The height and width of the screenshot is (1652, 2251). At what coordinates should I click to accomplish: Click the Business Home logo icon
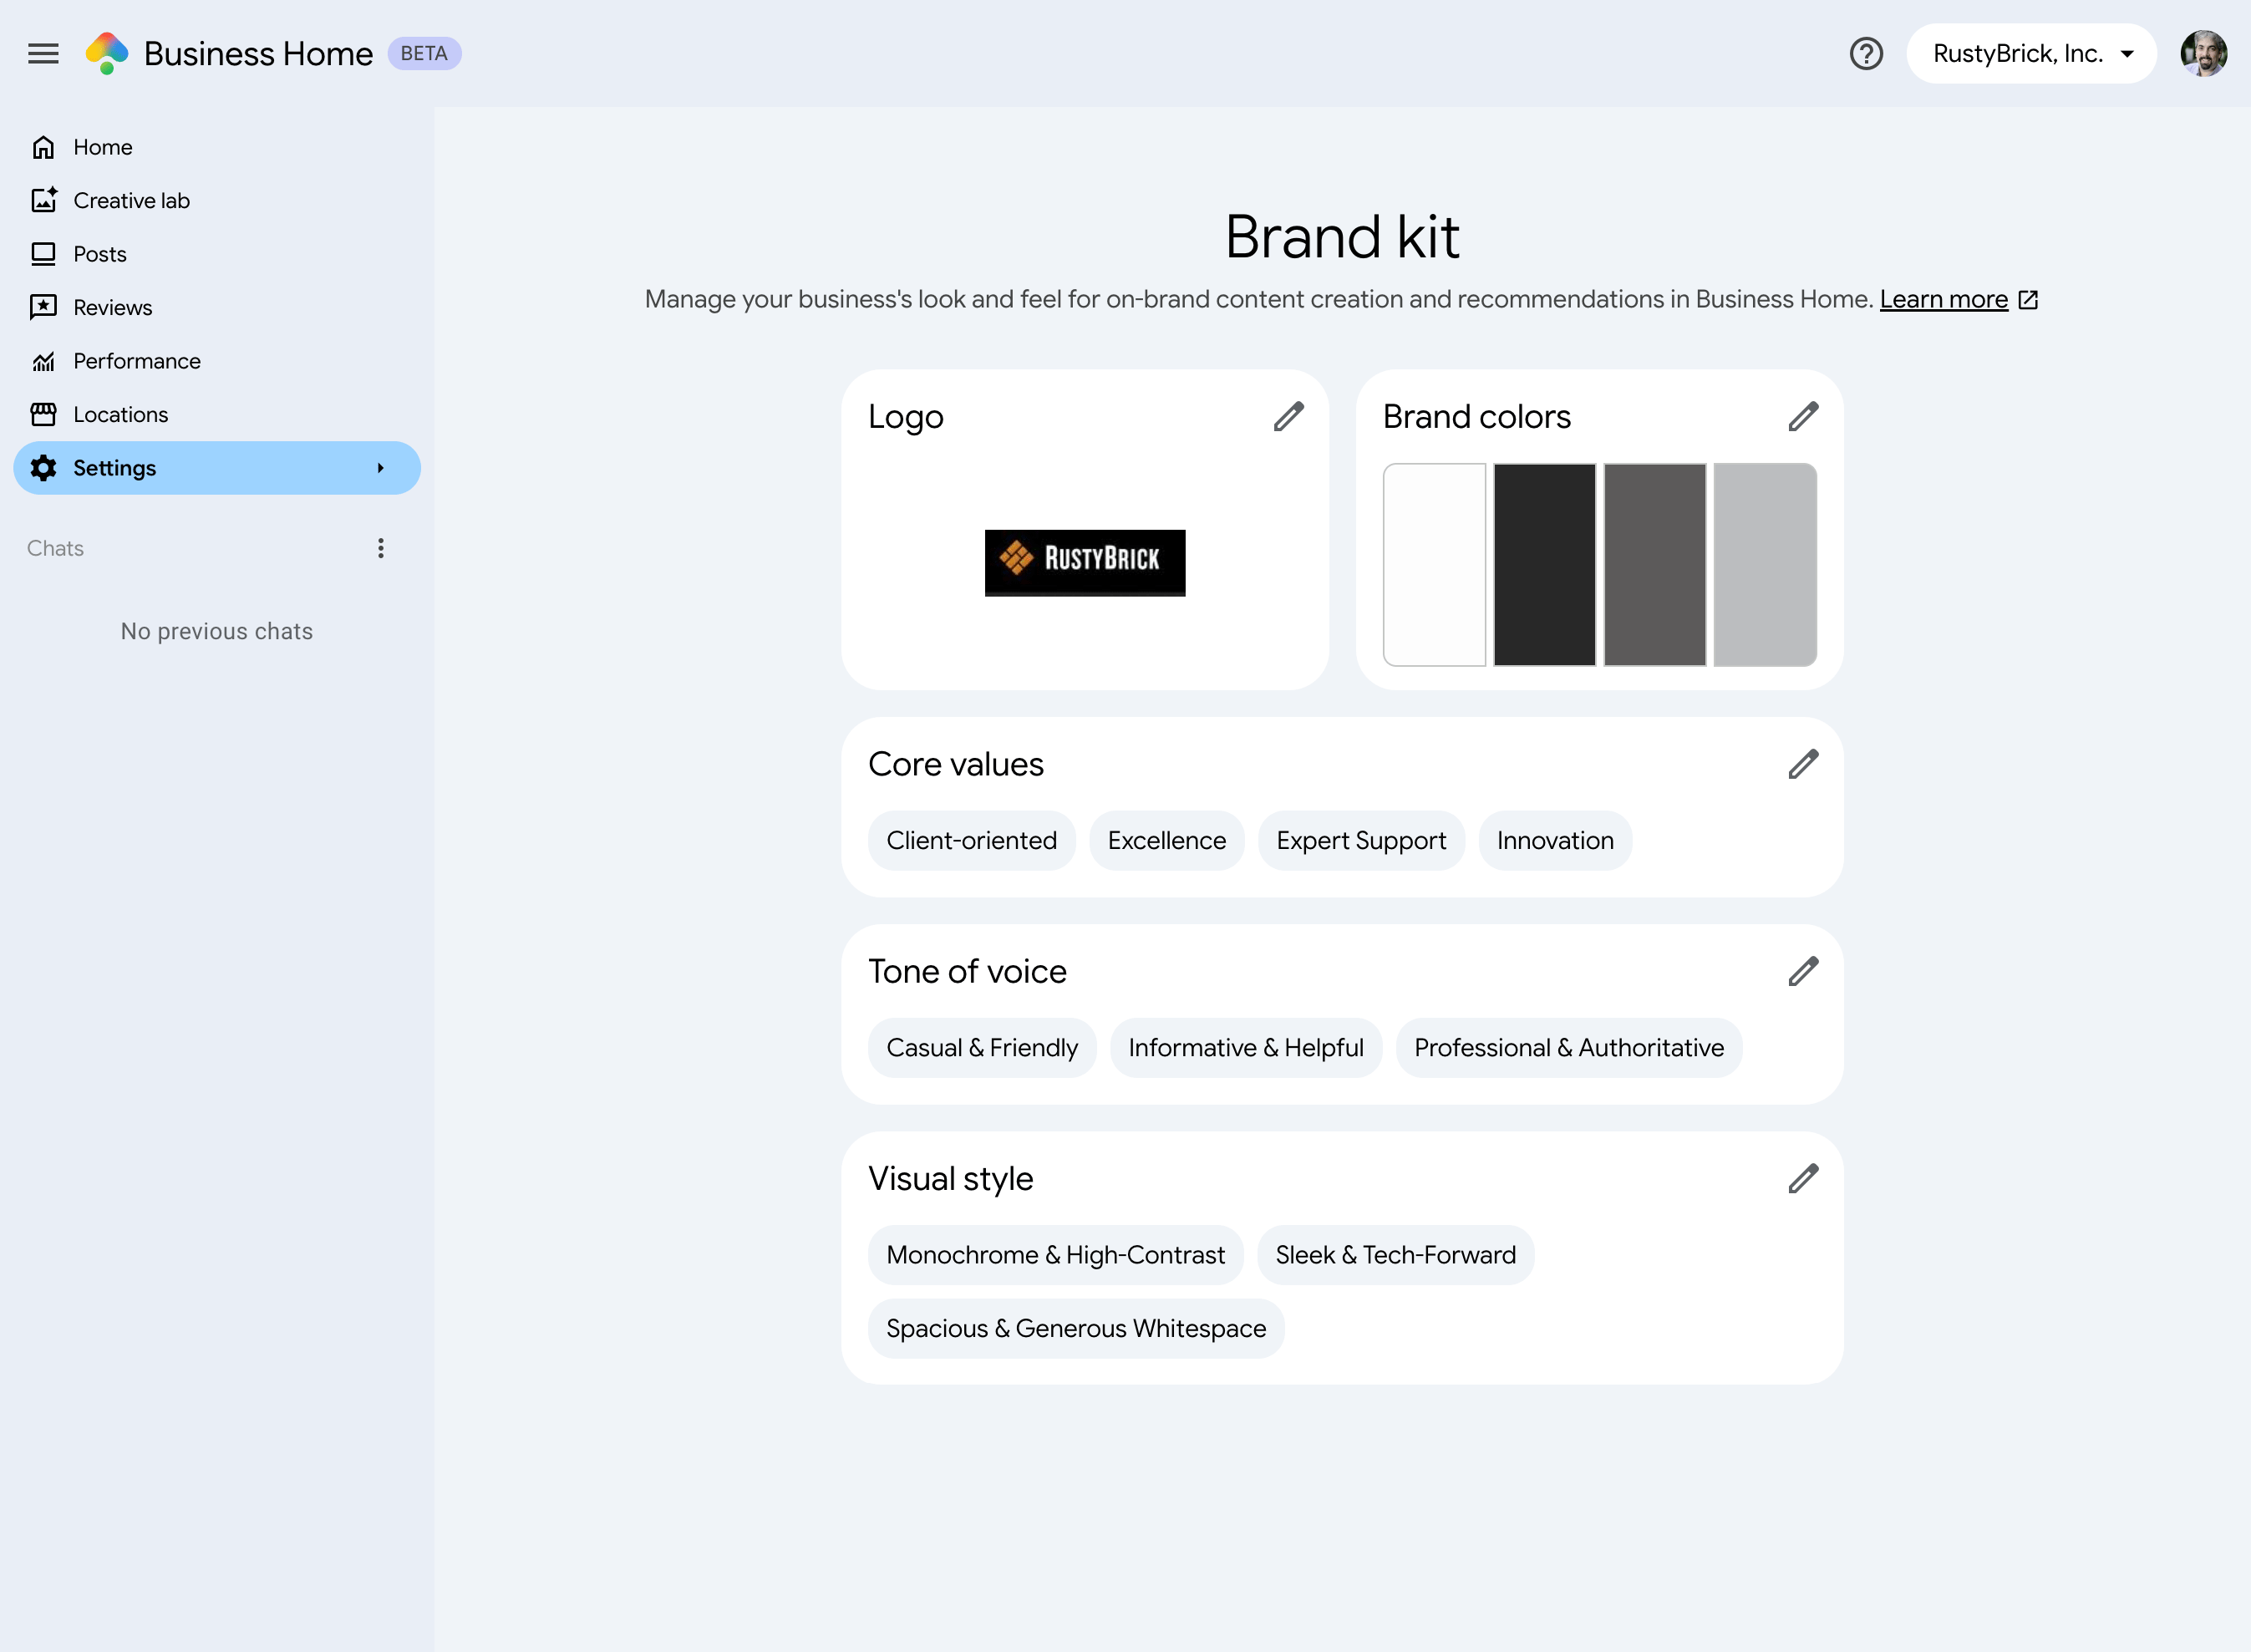point(107,53)
